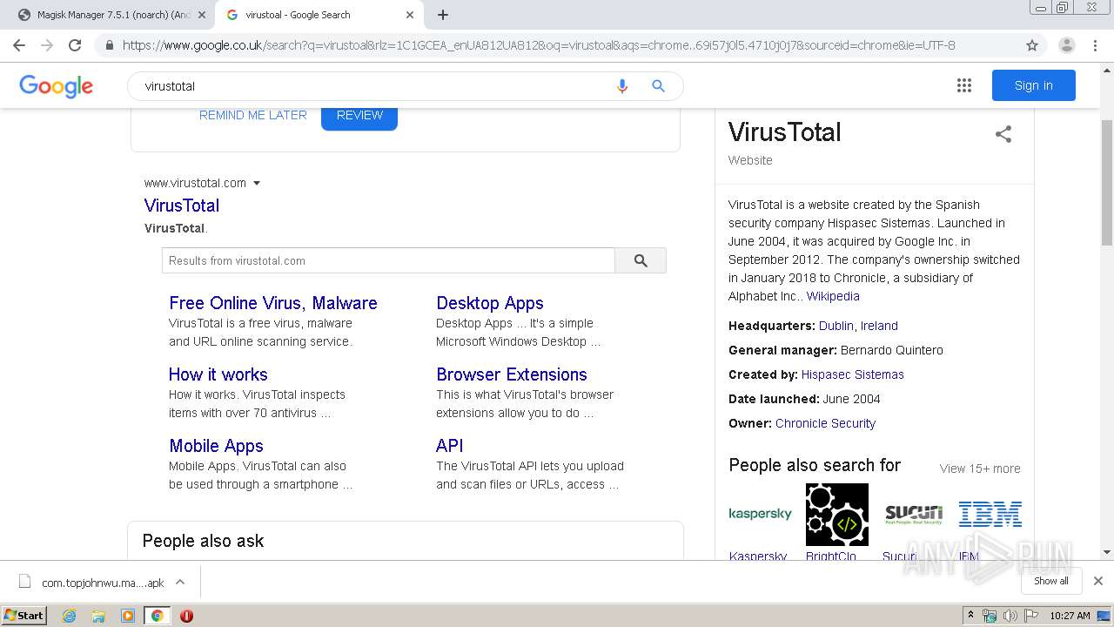Click the Chrome icon in the taskbar

[x=157, y=616]
